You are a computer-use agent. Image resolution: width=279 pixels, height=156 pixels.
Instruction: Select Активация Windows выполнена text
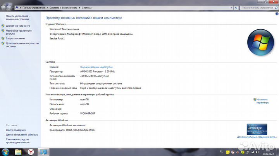67,125
